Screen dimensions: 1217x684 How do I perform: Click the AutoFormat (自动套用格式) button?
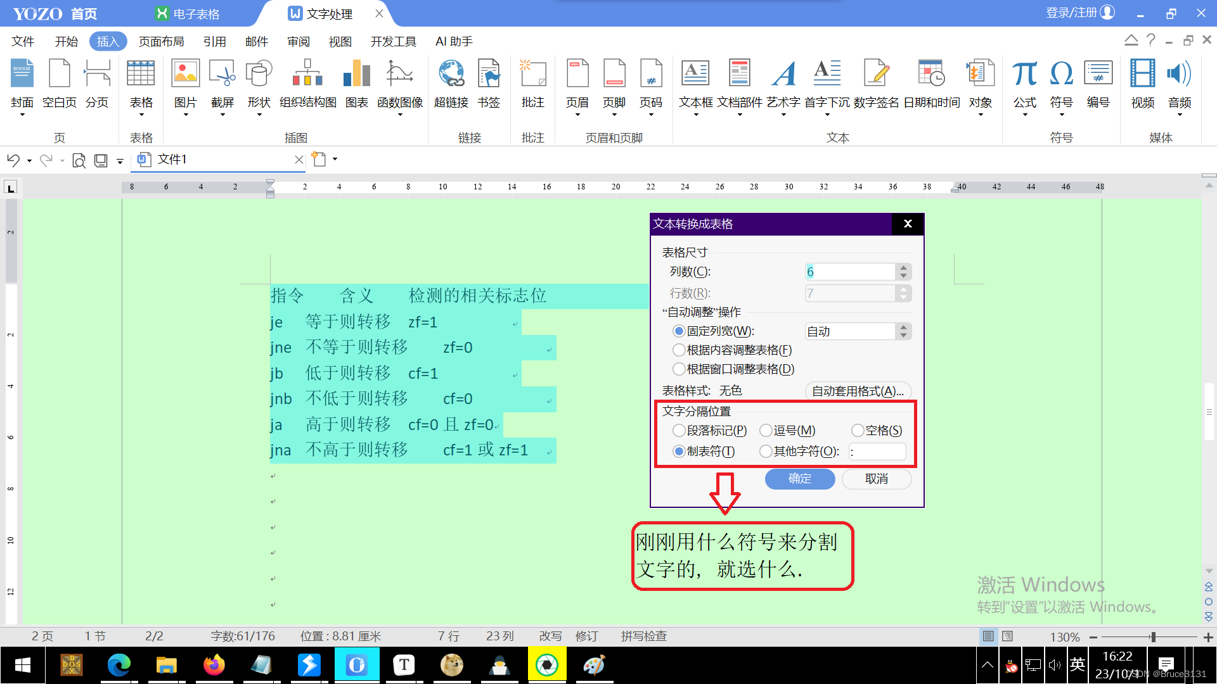click(858, 391)
